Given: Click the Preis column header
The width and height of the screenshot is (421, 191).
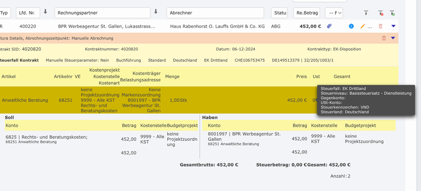Looking at the screenshot, I should click(302, 76).
